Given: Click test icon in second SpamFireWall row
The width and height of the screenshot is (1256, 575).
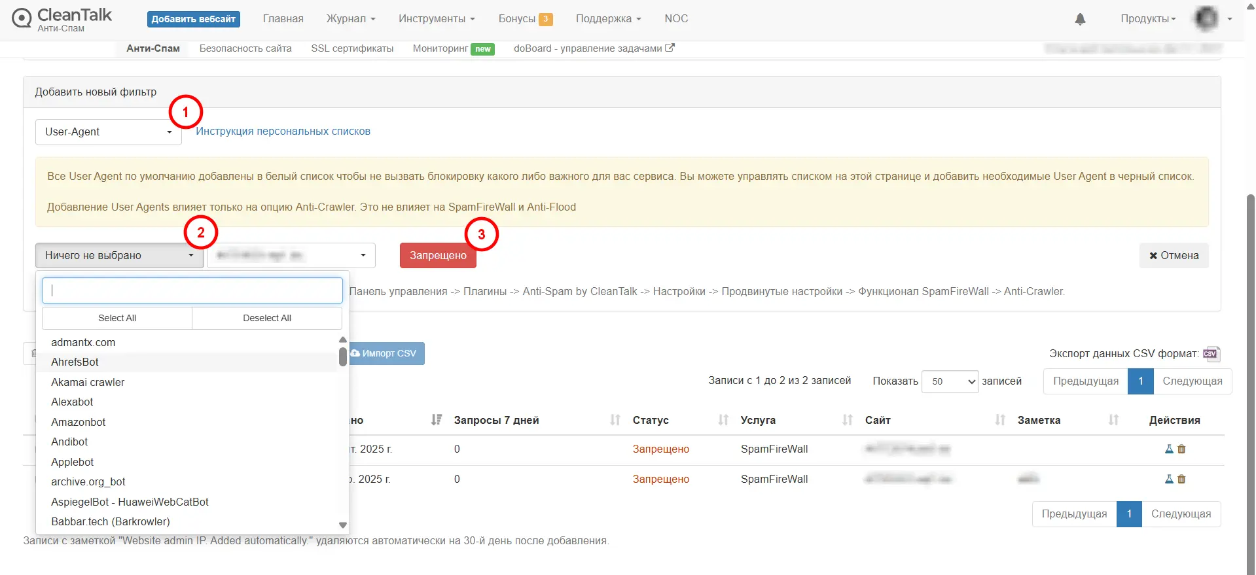Looking at the screenshot, I should click(1169, 479).
